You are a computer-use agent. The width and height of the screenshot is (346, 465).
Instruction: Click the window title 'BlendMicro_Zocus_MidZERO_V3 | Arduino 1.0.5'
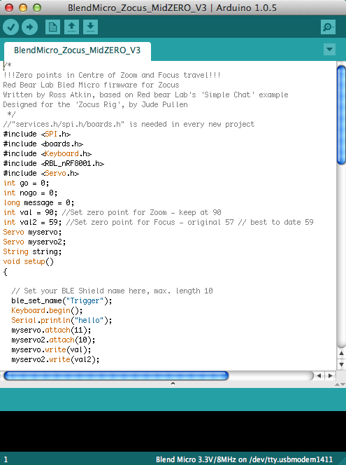coord(172,8)
